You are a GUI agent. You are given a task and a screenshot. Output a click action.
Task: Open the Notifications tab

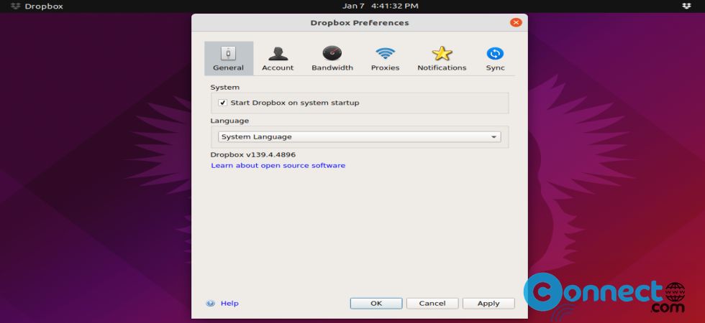(442, 58)
